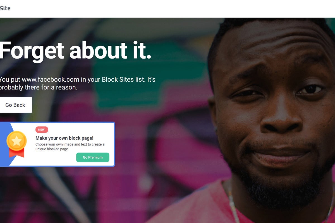The width and height of the screenshot is (335, 223).
Task: Click the red NEW! badge
Action: [42, 130]
